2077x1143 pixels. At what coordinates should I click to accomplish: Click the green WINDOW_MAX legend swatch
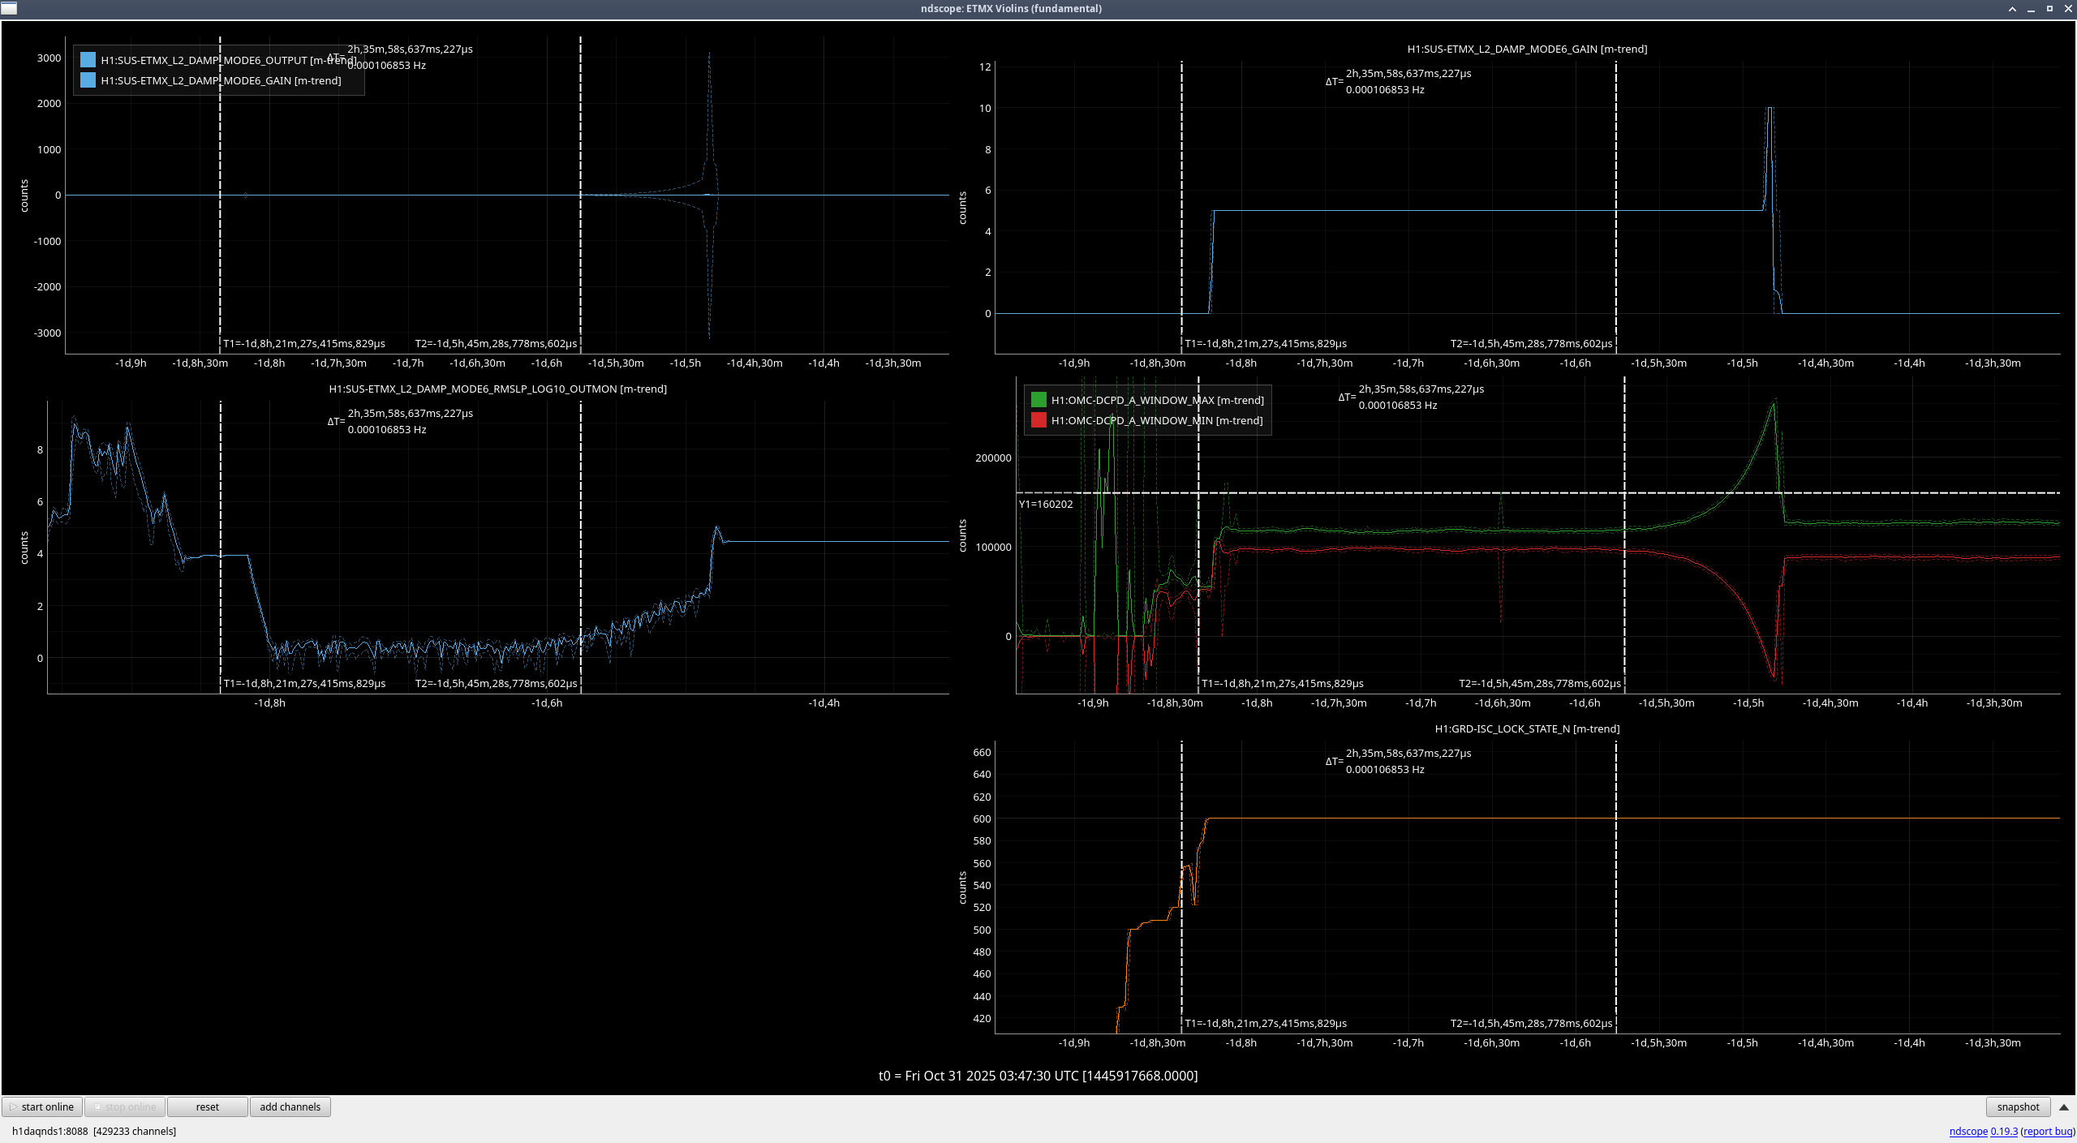coord(1038,400)
